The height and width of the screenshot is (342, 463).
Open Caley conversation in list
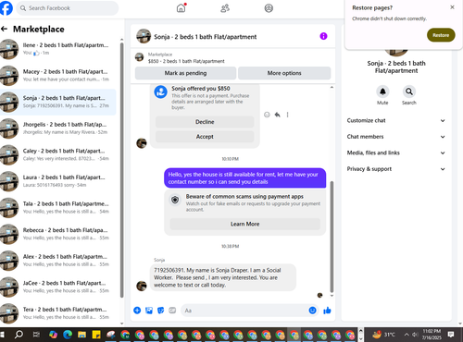(58, 154)
